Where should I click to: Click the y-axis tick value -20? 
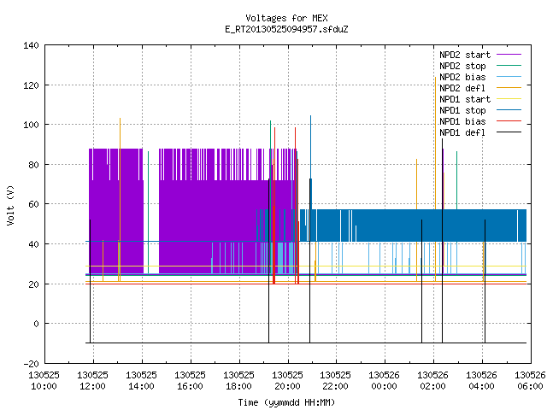(x=31, y=364)
